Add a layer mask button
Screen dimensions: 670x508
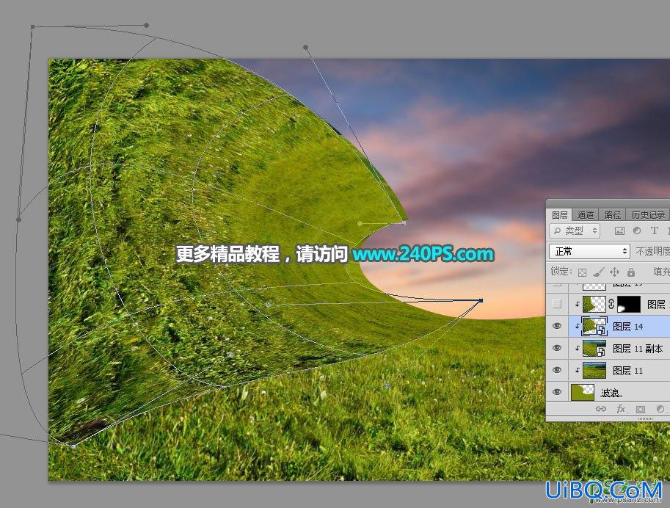640,409
